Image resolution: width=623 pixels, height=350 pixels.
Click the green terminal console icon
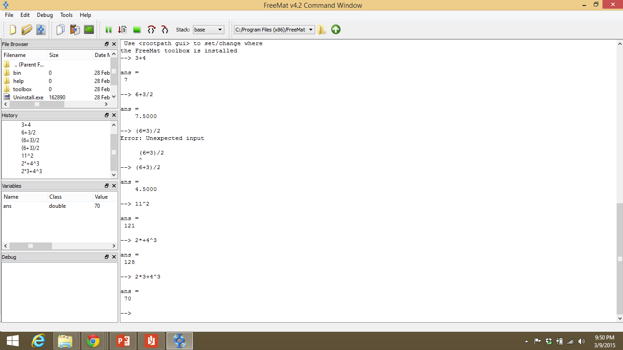click(x=89, y=30)
